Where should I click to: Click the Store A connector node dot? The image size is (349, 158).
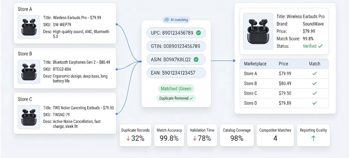[117, 24]
